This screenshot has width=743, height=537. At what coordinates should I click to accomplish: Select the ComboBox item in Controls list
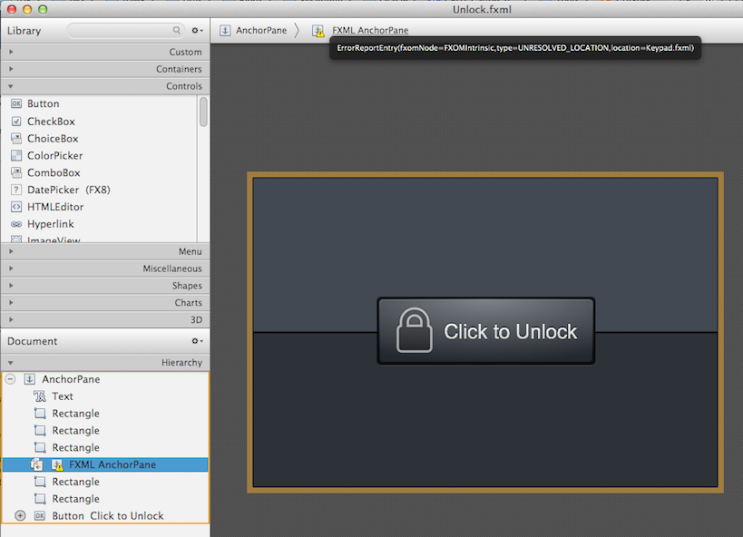point(53,173)
